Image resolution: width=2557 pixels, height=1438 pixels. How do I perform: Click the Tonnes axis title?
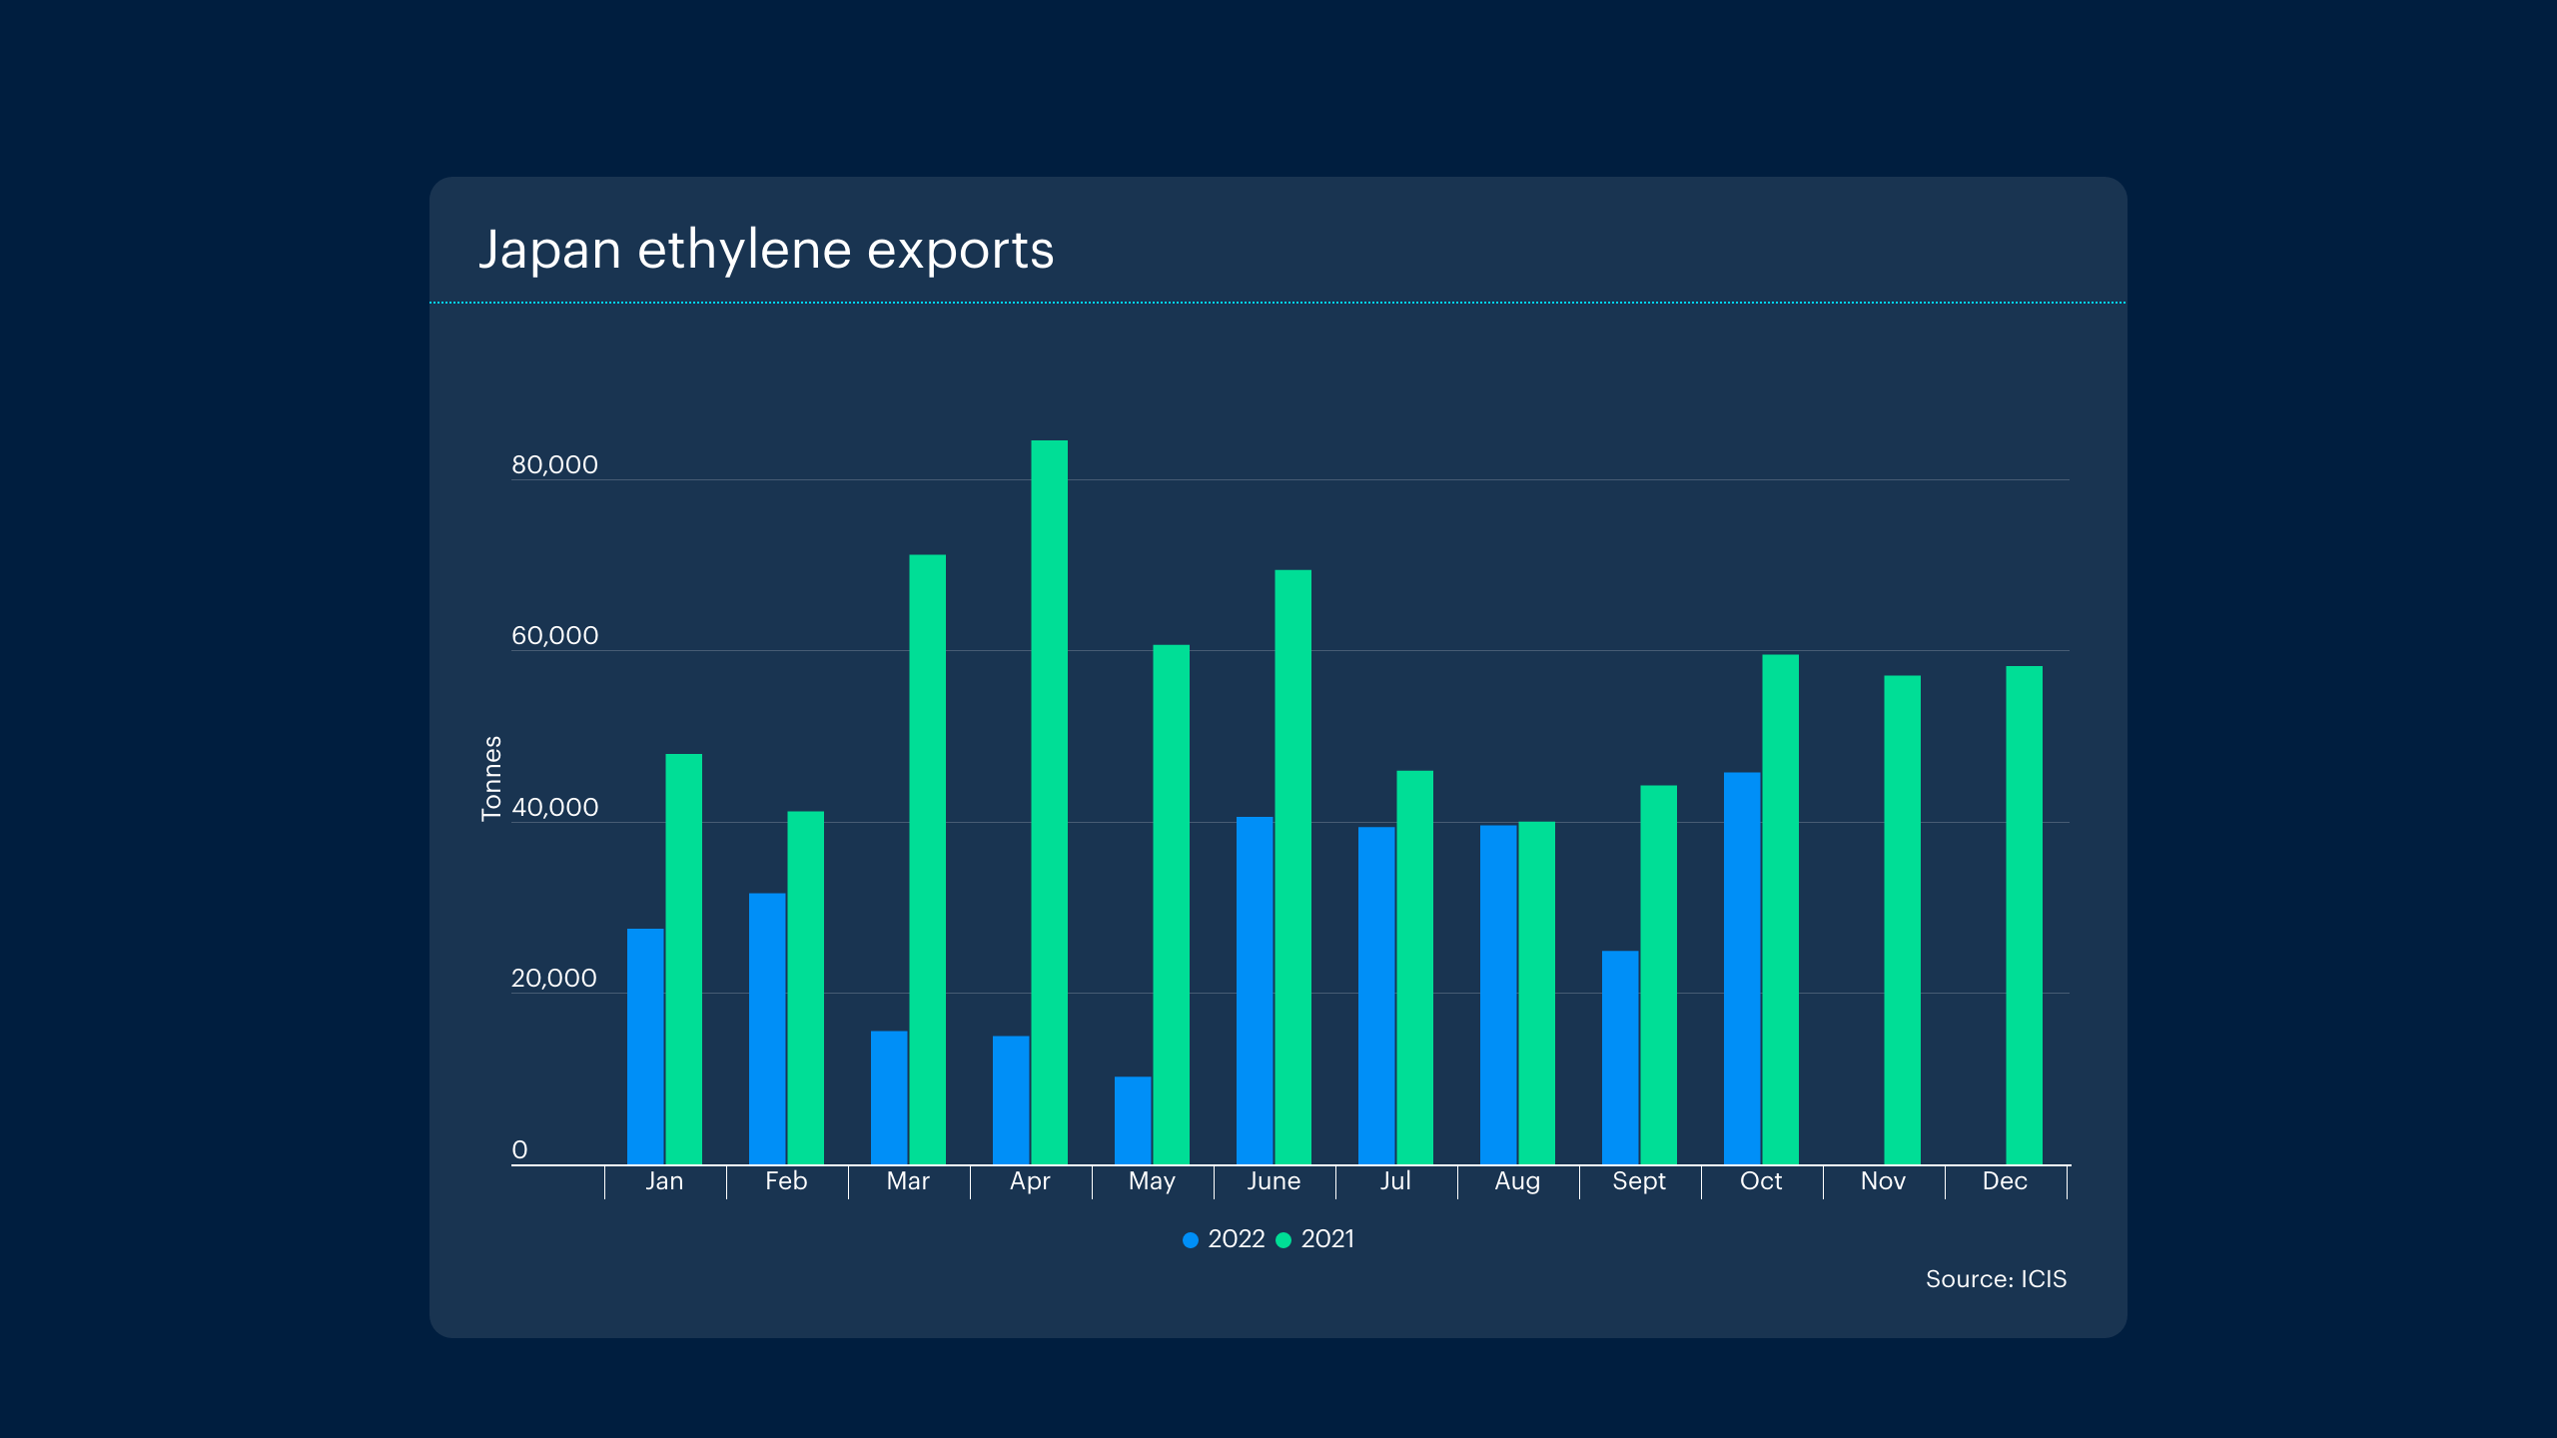click(491, 778)
